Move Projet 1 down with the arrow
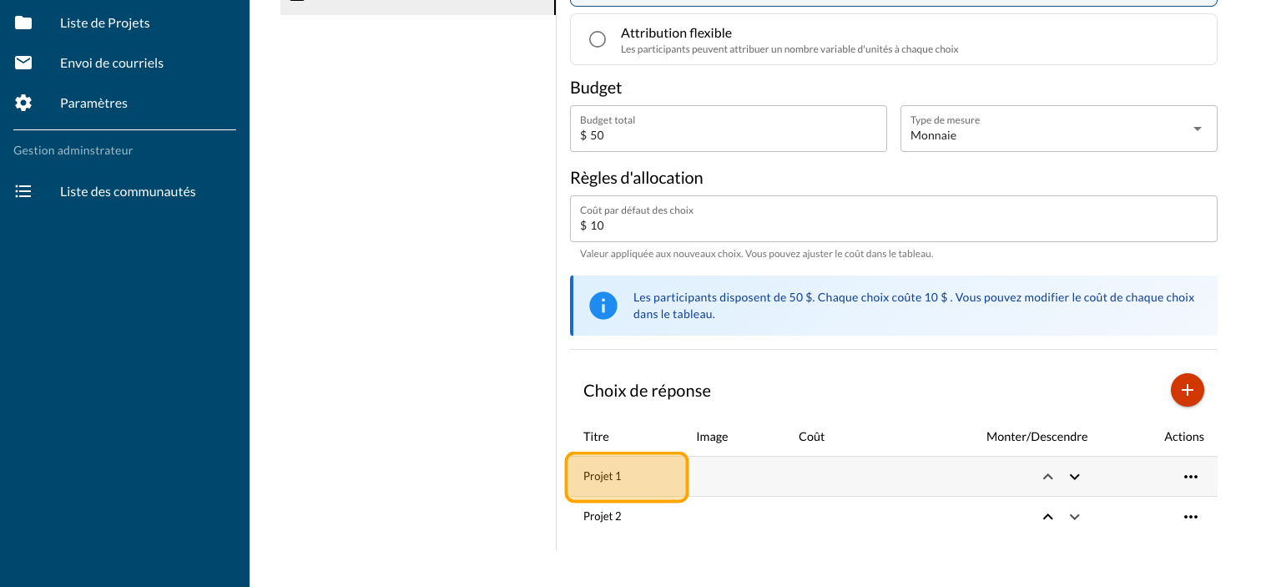1261x587 pixels. point(1075,477)
